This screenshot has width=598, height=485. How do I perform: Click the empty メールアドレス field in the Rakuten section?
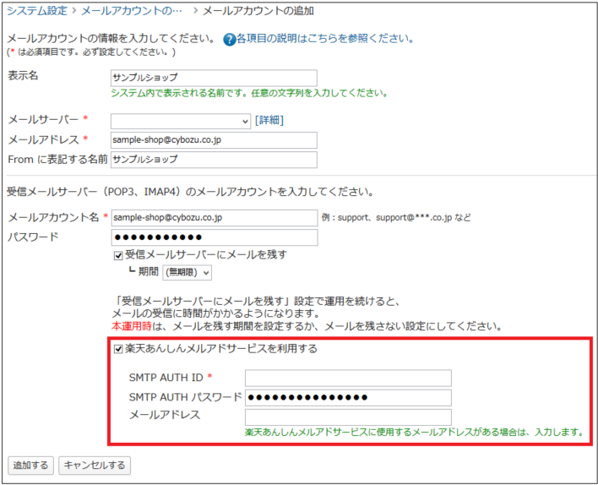(348, 417)
